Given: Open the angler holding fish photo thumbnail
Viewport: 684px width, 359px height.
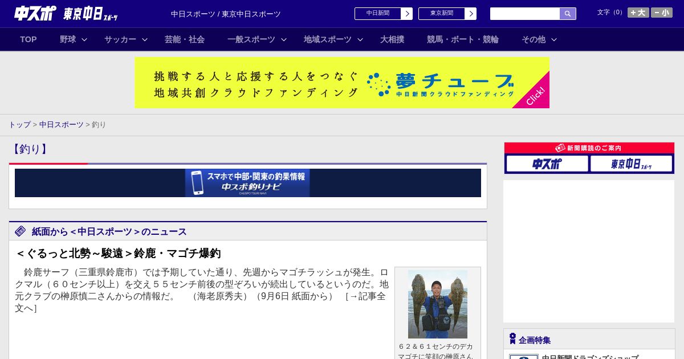Looking at the screenshot, I should 438,304.
